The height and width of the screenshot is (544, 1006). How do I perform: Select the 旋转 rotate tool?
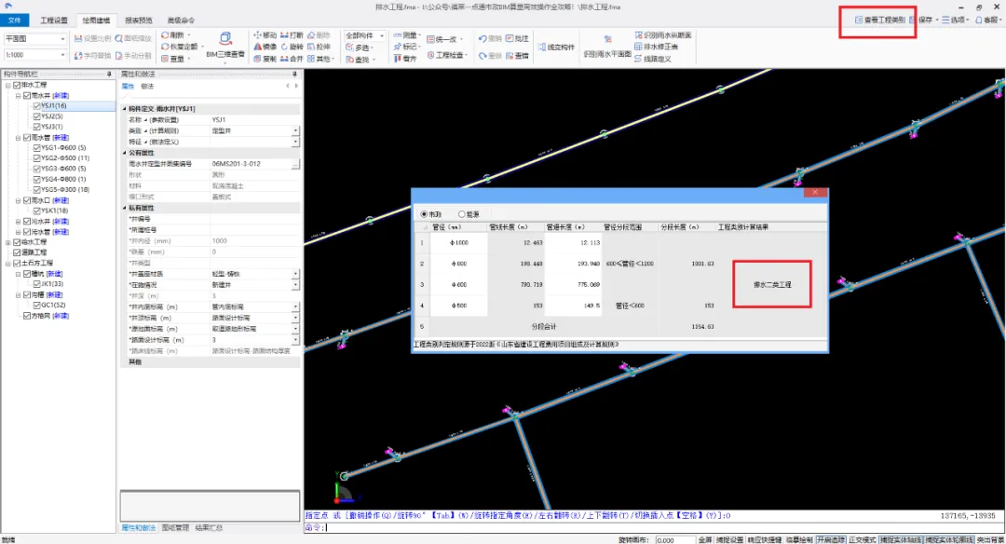[x=292, y=47]
